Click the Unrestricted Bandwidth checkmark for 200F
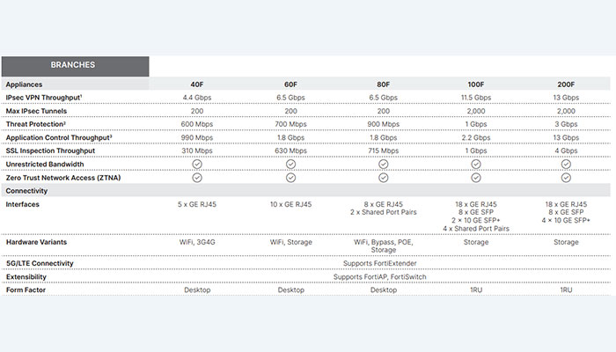This screenshot has height=352, width=616. (x=566, y=164)
